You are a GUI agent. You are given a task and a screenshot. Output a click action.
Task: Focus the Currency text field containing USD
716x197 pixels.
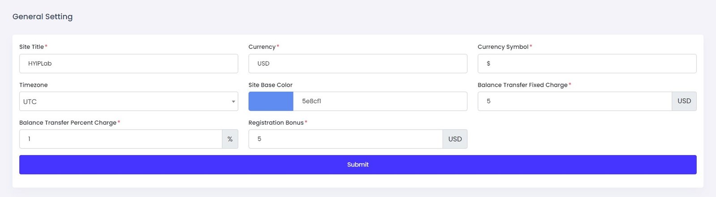(358, 63)
